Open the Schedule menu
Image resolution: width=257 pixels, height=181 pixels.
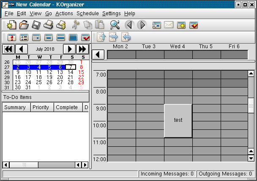[87, 14]
